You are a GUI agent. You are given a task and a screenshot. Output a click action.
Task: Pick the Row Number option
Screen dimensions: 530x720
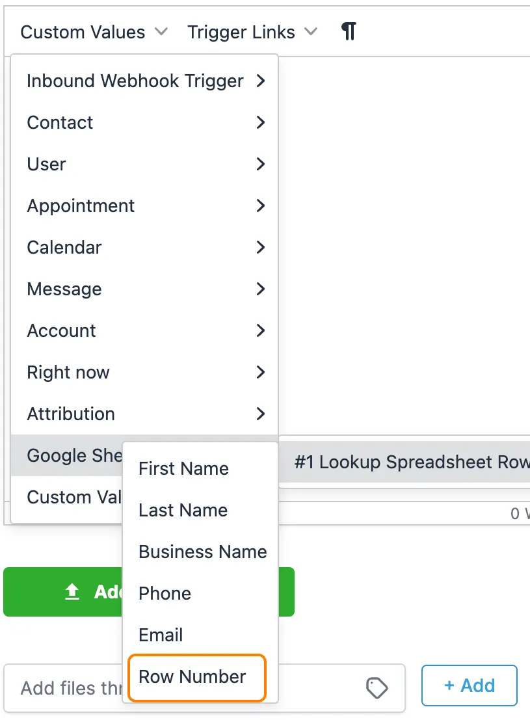tap(192, 676)
